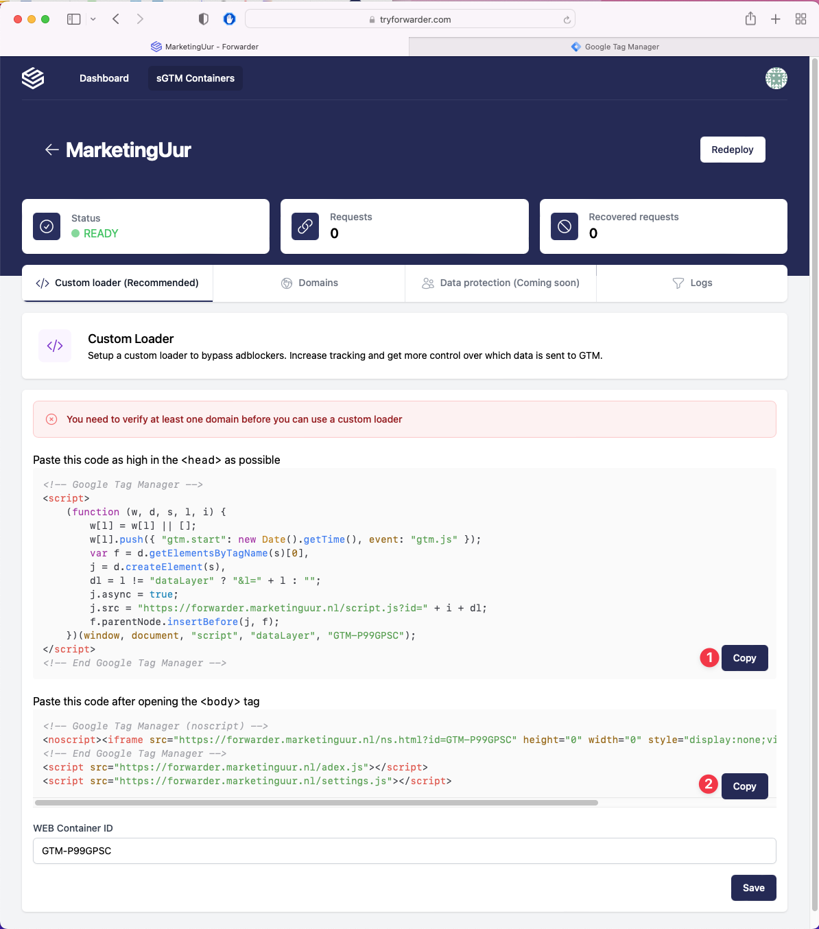Viewport: 819px width, 929px height.
Task: Click the page vertical scrollbar
Action: (814, 484)
